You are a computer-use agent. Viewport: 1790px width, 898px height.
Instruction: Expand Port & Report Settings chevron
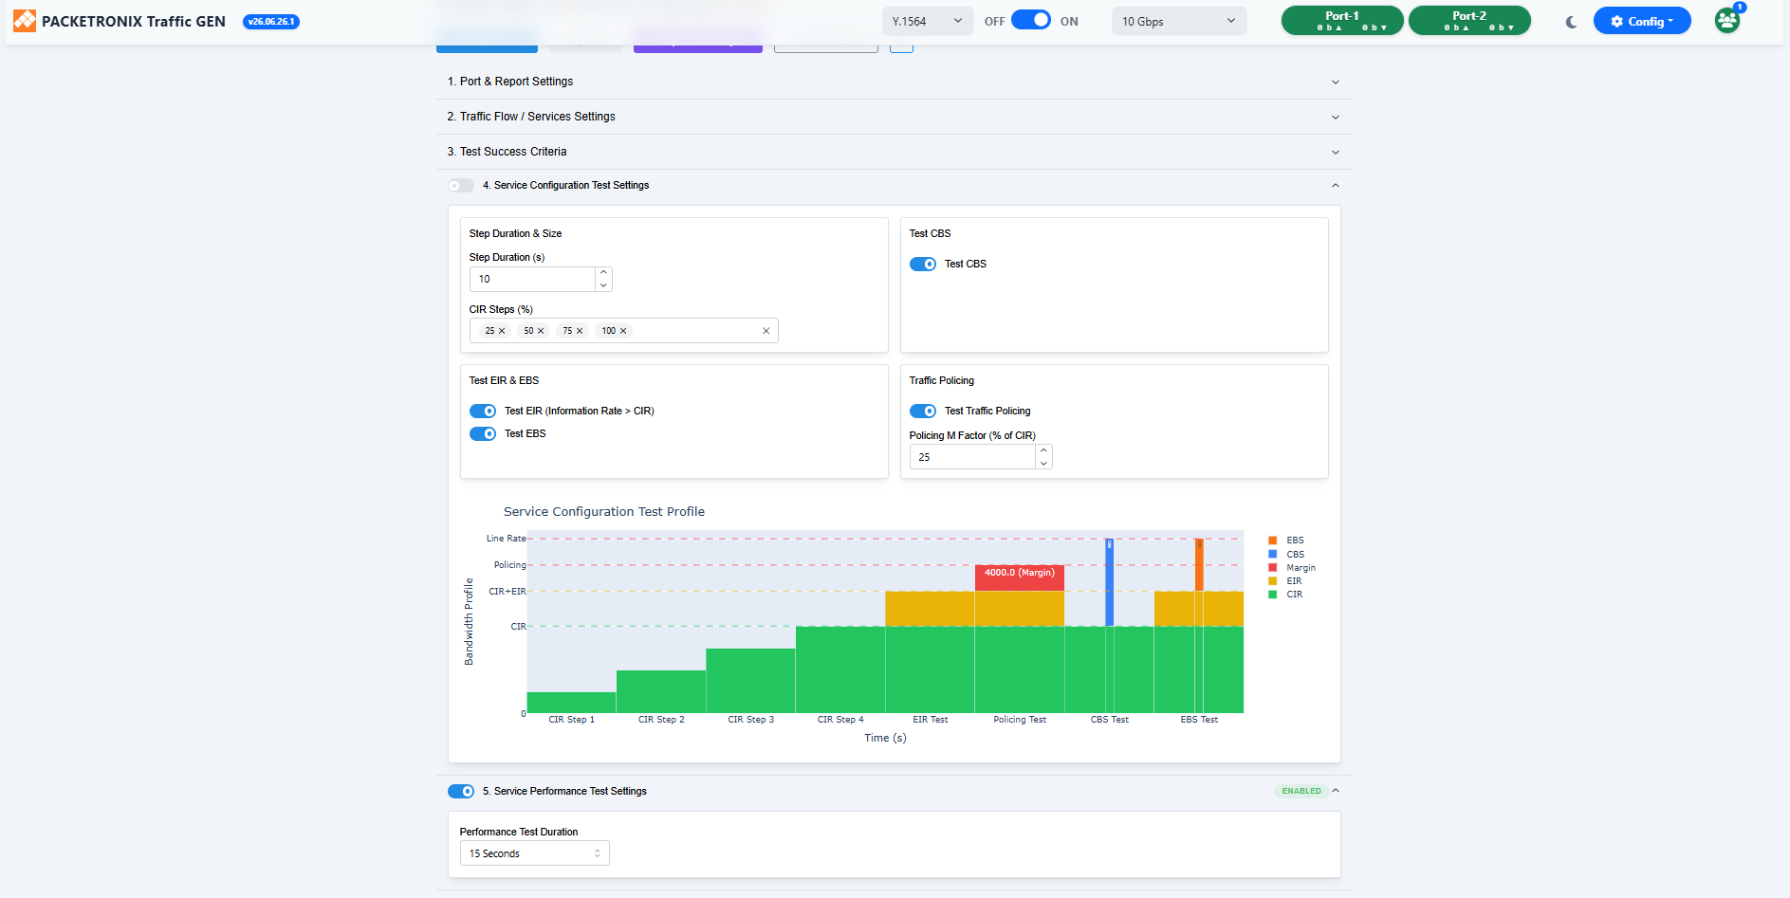pos(1336,82)
